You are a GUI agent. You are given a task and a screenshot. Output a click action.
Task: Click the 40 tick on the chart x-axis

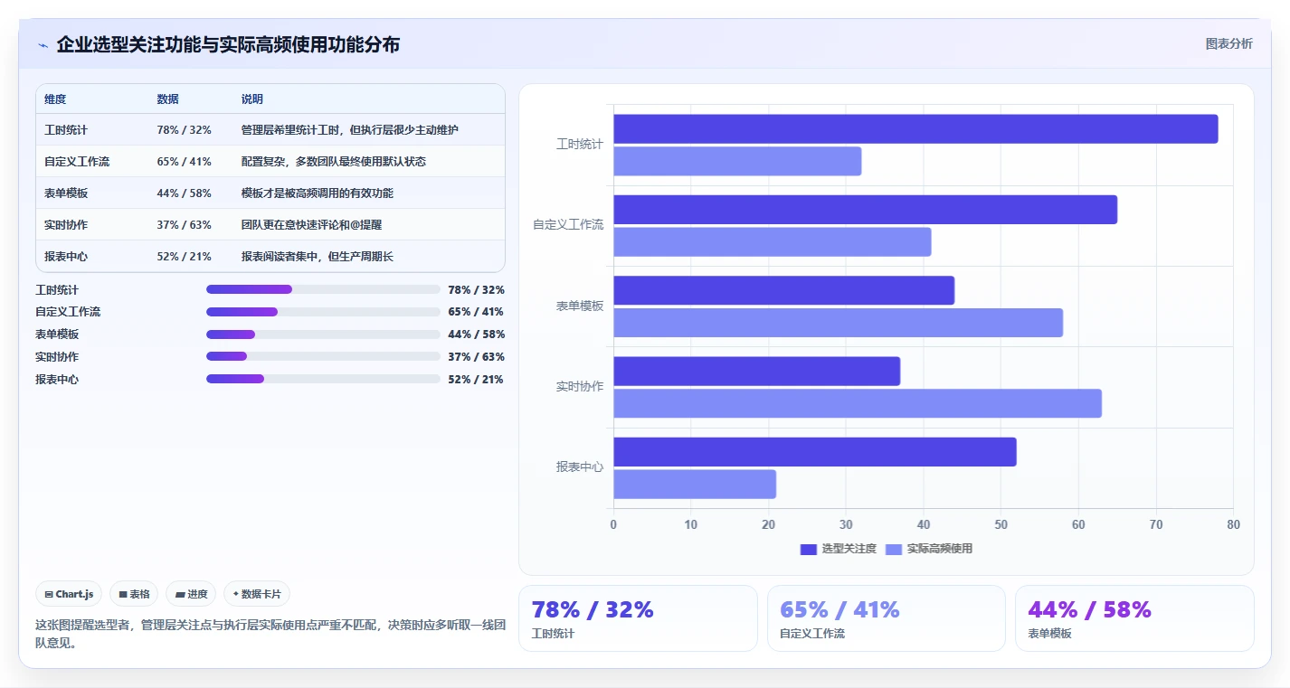924,524
